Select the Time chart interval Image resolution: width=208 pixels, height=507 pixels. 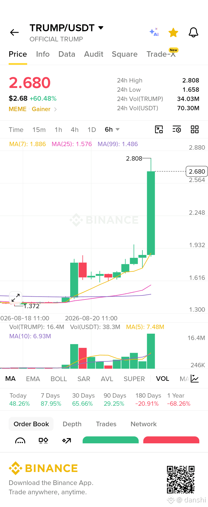click(x=16, y=130)
